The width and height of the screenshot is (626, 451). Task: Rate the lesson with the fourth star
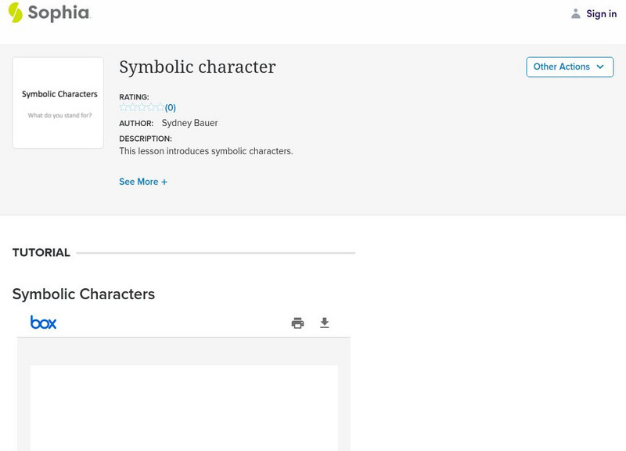click(x=150, y=107)
